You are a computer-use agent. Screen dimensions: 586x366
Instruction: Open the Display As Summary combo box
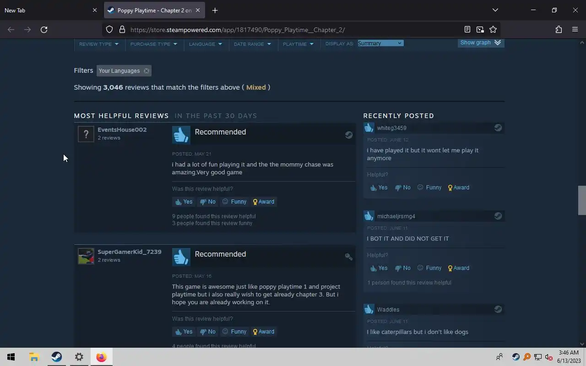point(380,43)
